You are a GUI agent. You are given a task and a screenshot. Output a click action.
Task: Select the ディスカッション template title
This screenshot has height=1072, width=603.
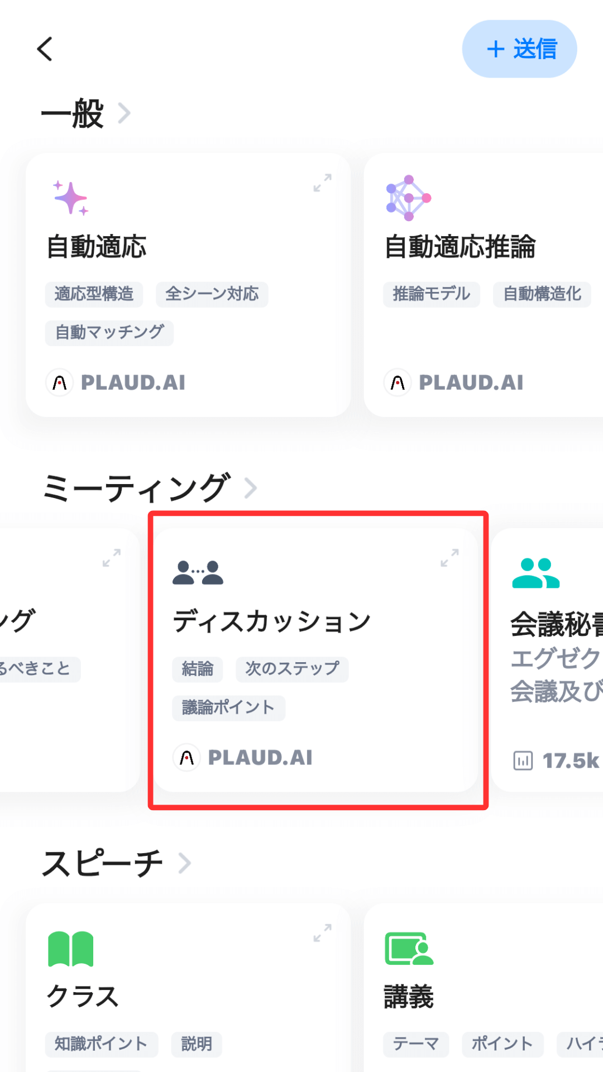tap(272, 621)
